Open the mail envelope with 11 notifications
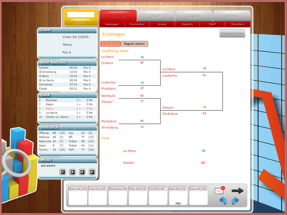The height and width of the screenshot is (215, 287). 220,191
